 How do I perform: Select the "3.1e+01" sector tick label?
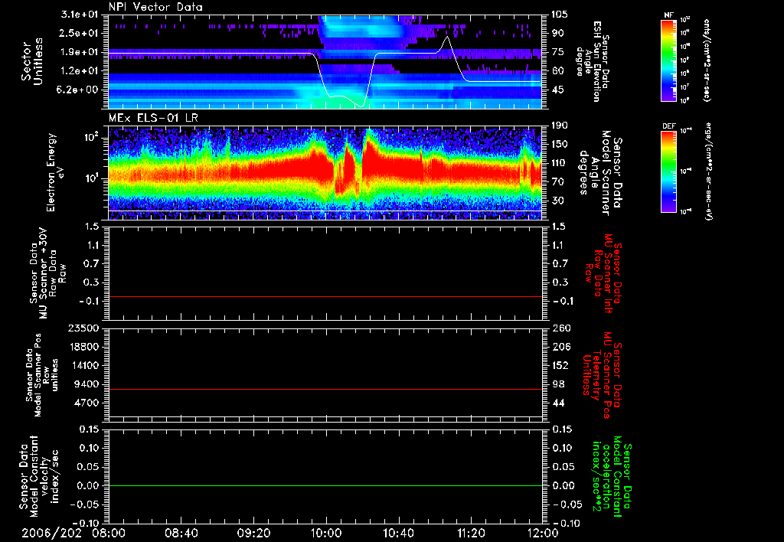pos(80,15)
